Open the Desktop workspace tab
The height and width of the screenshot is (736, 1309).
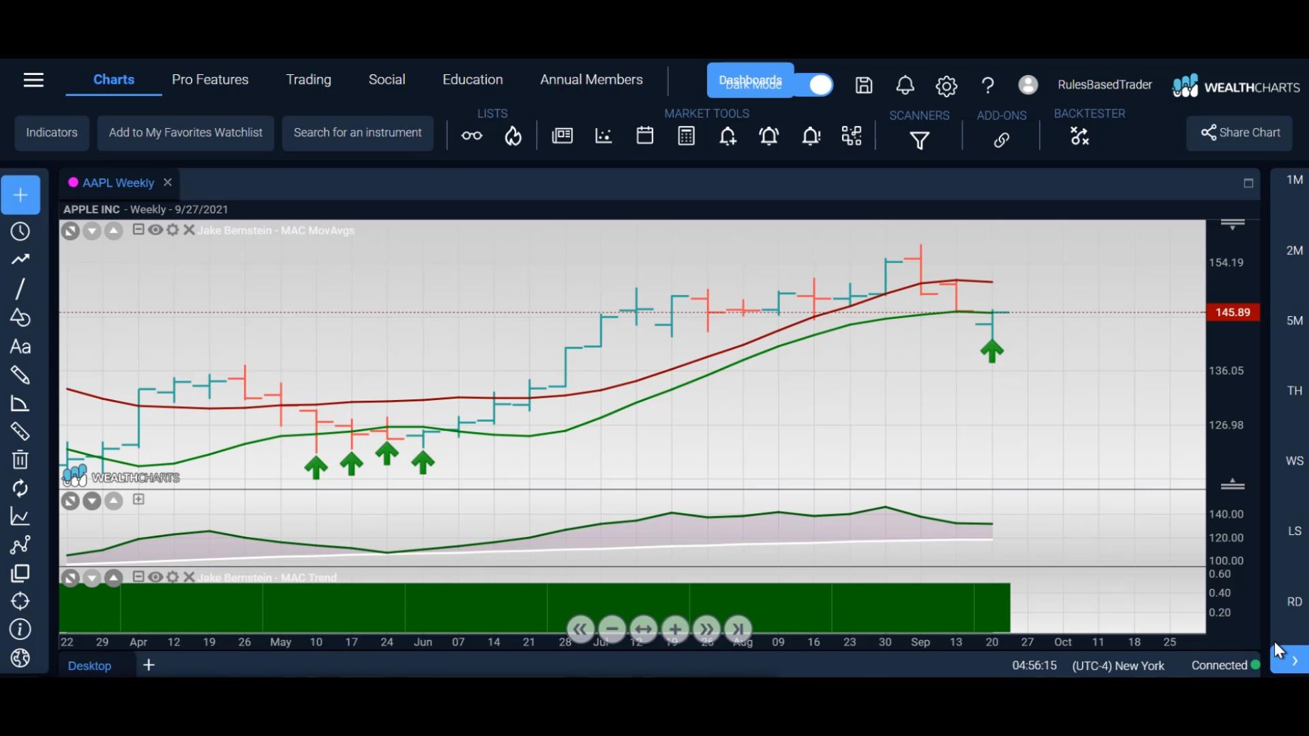coord(89,666)
